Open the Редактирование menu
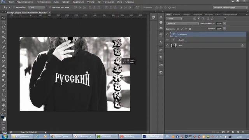This screenshot has height=140, width=249. coord(25,2)
